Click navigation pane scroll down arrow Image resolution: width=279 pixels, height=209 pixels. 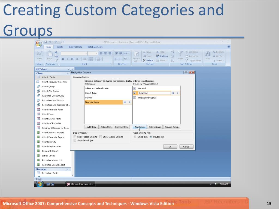[72, 175]
